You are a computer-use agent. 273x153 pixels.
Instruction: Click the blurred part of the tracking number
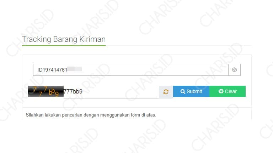tap(75, 69)
